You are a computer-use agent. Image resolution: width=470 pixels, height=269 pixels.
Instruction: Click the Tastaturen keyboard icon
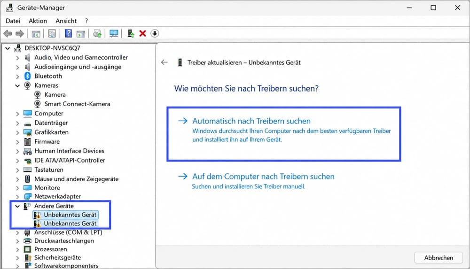[28, 169]
